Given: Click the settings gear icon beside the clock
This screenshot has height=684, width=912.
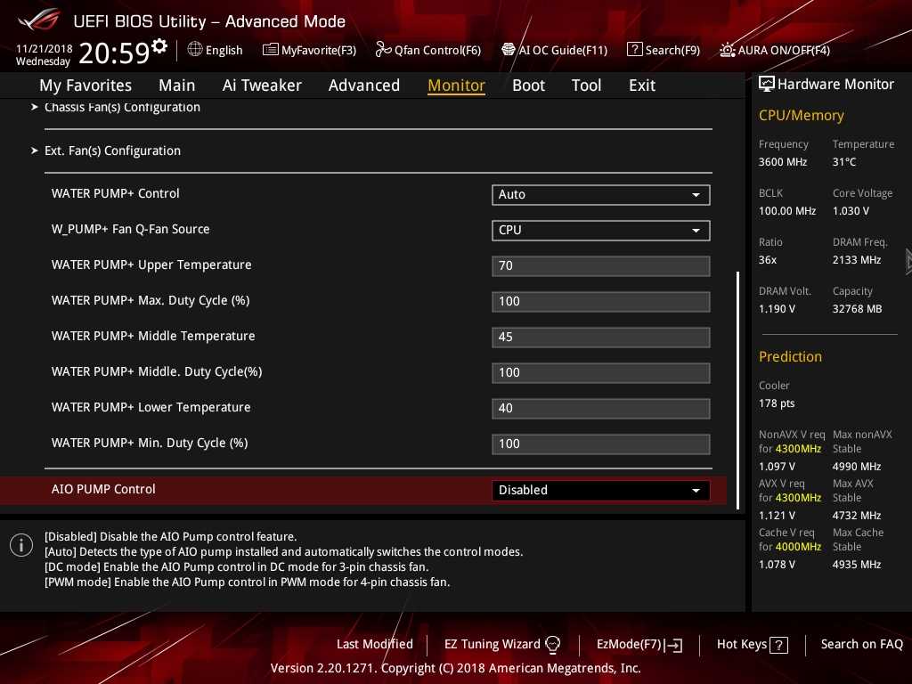Looking at the screenshot, I should 159,46.
